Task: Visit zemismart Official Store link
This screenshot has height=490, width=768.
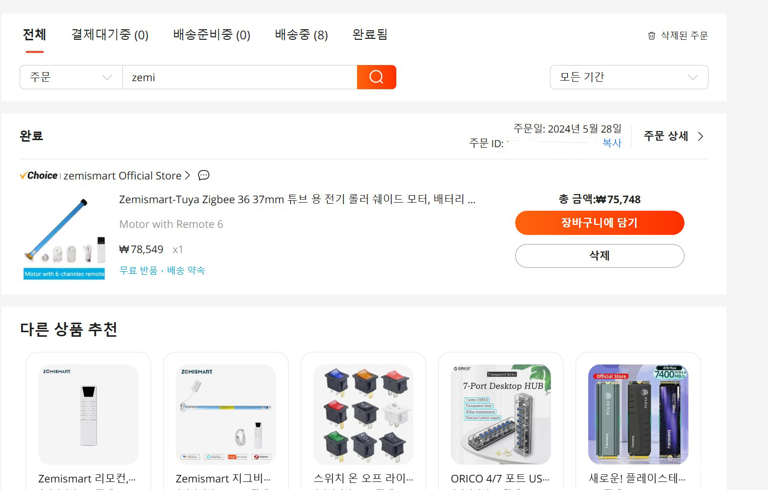Action: (122, 175)
